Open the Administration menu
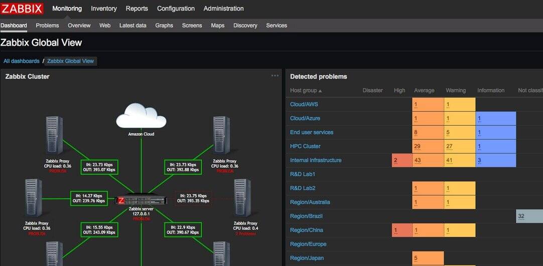The image size is (543, 266). point(223,9)
